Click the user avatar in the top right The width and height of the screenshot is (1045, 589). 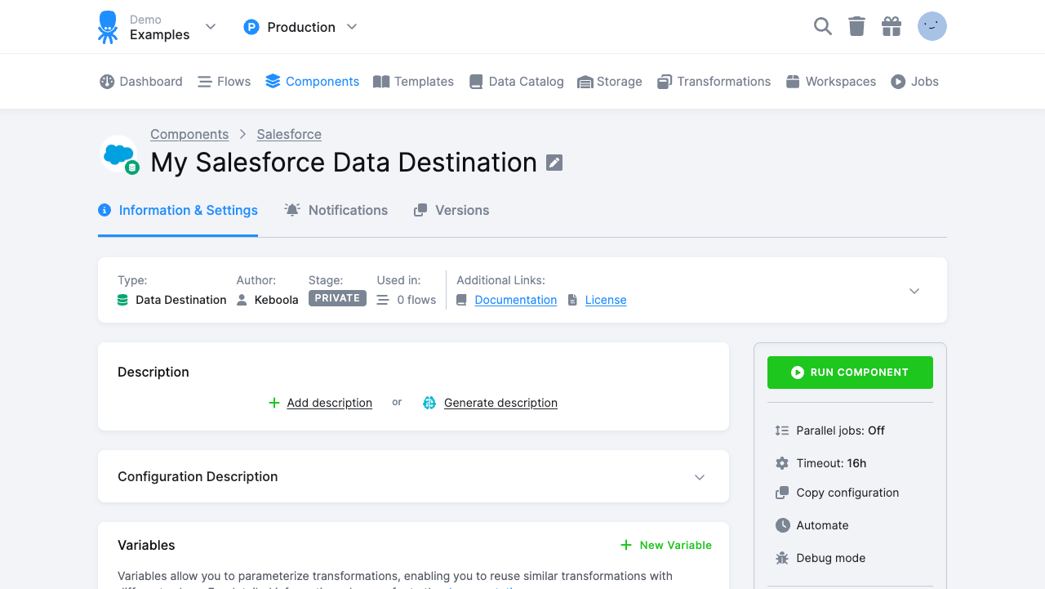point(932,26)
